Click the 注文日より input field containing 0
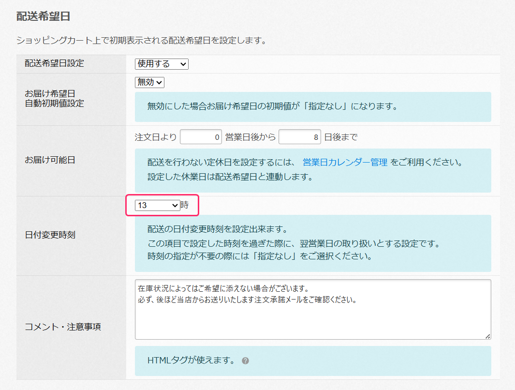The image size is (515, 390). point(201,137)
